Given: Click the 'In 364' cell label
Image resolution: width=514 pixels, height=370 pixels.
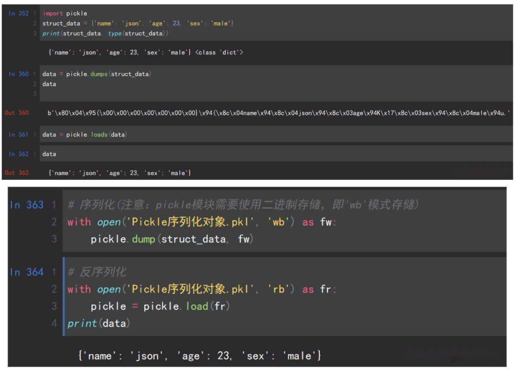Looking at the screenshot, I should pos(26,272).
